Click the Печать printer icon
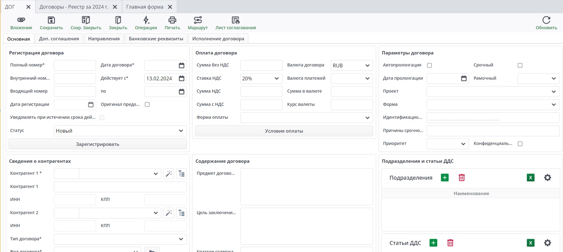Screen dimensions: 563x252 click(172, 20)
